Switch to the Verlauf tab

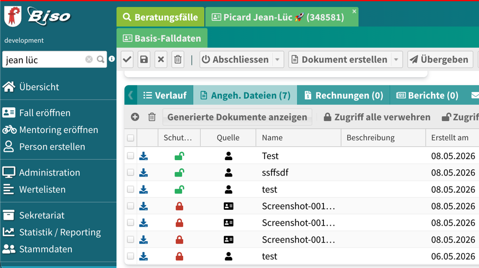(165, 95)
